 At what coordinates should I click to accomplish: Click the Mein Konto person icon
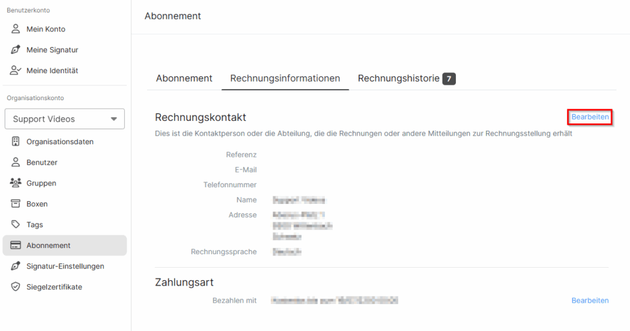[x=15, y=29]
